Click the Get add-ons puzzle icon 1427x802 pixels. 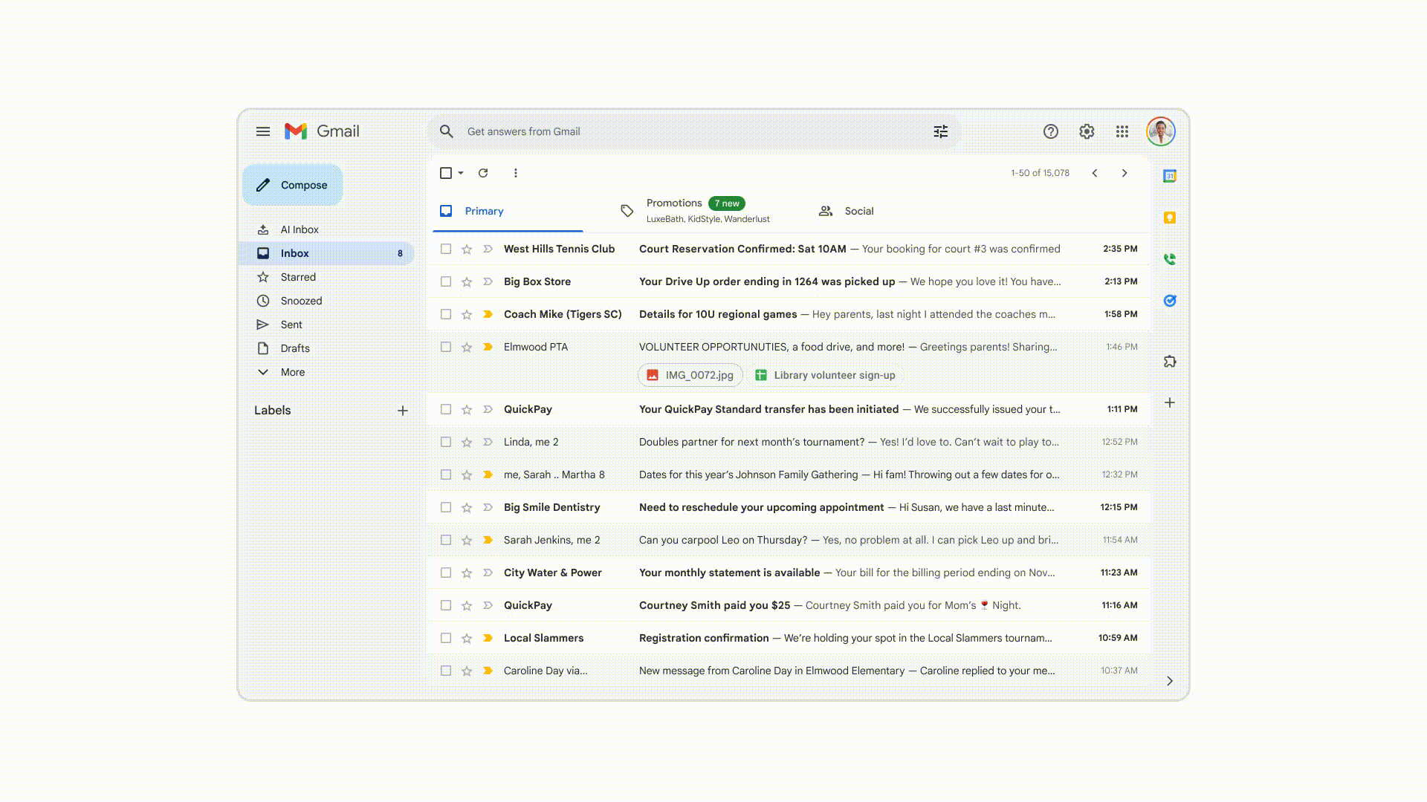[1169, 362]
